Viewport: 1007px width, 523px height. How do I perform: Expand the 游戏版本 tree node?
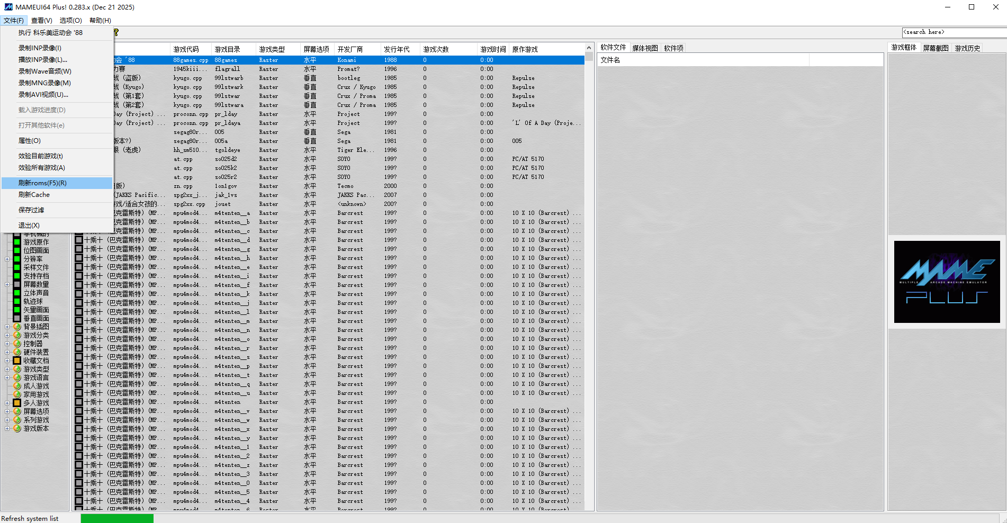coord(7,428)
